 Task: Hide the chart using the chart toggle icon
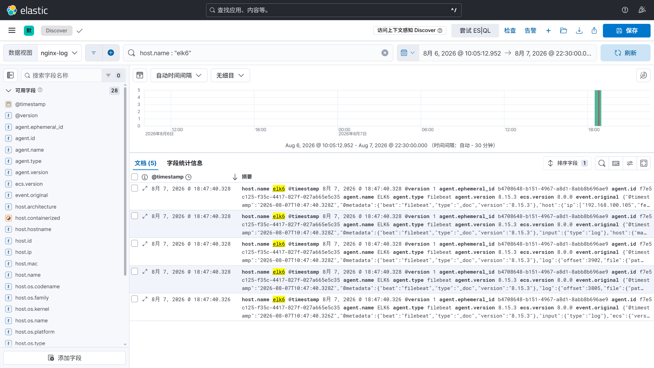(140, 75)
